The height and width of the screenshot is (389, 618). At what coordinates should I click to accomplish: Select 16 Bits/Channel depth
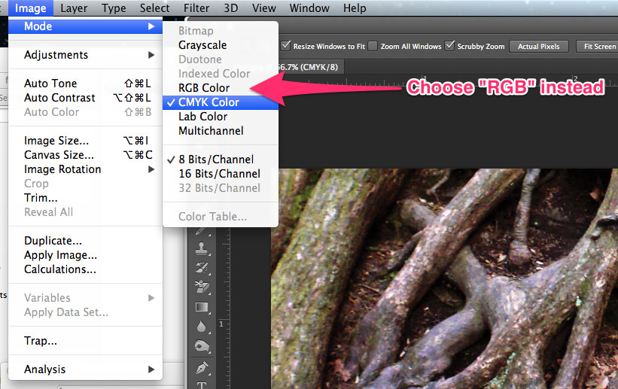[221, 173]
